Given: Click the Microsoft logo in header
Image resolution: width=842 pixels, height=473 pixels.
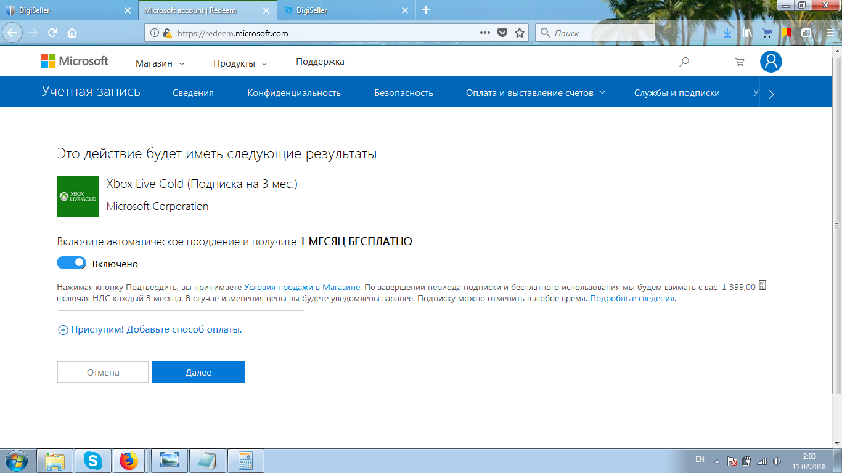Looking at the screenshot, I should 75,61.
